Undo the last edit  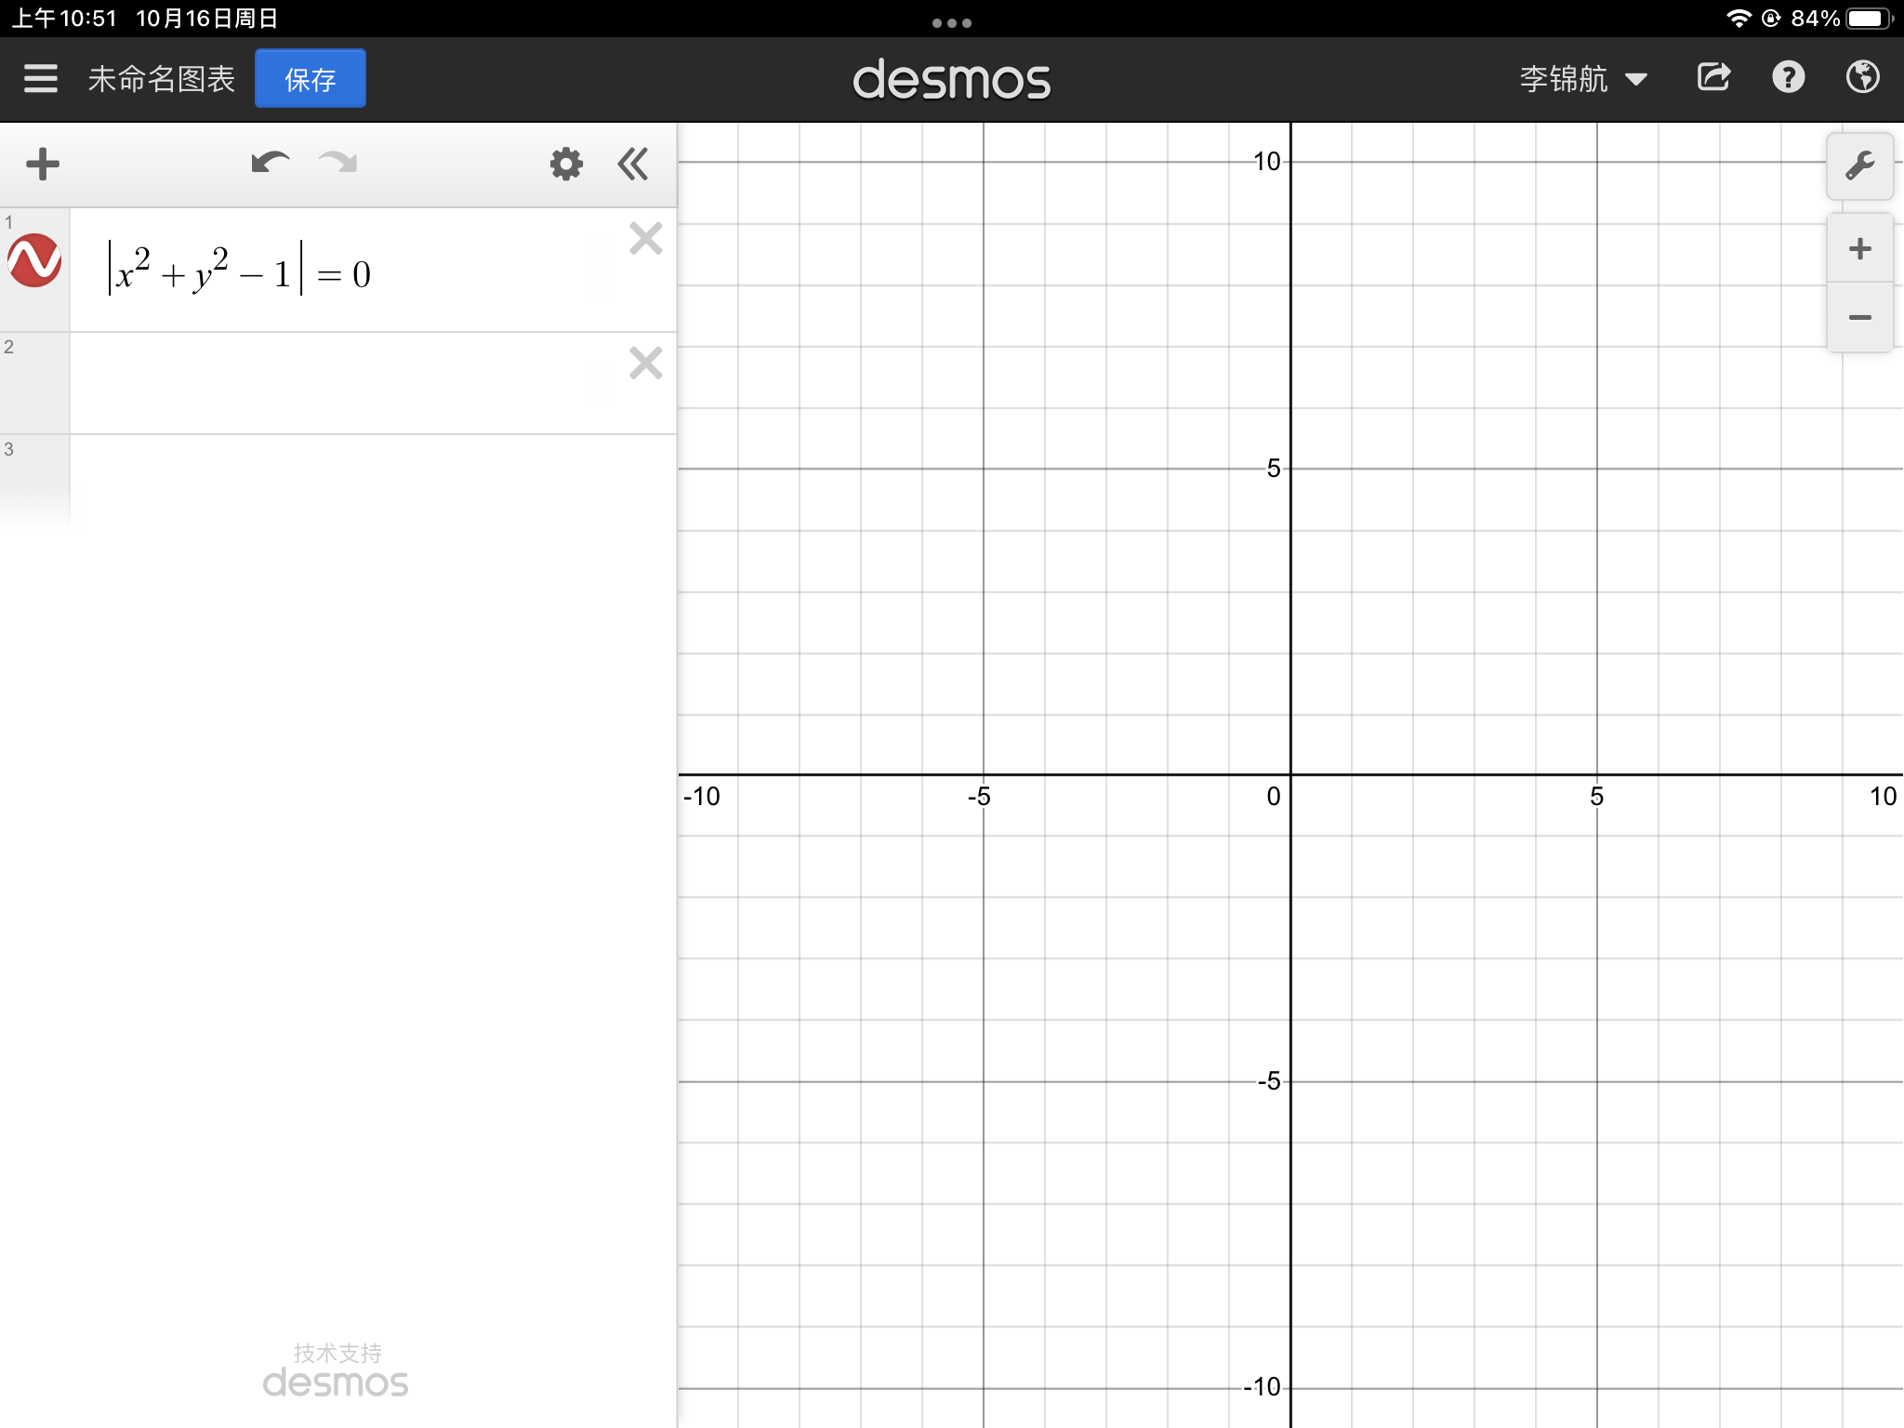[270, 164]
